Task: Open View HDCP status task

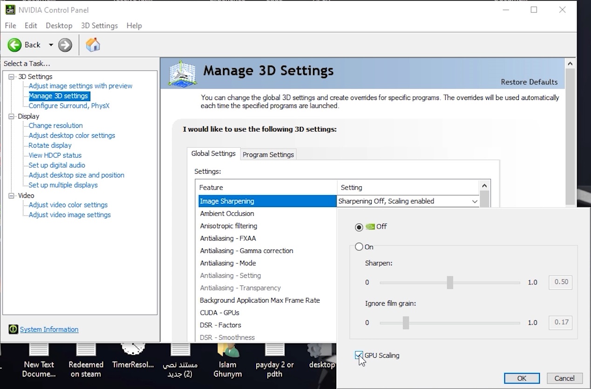Action: pos(55,155)
